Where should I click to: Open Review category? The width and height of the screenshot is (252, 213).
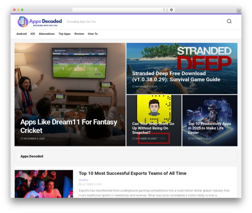coord(79,34)
